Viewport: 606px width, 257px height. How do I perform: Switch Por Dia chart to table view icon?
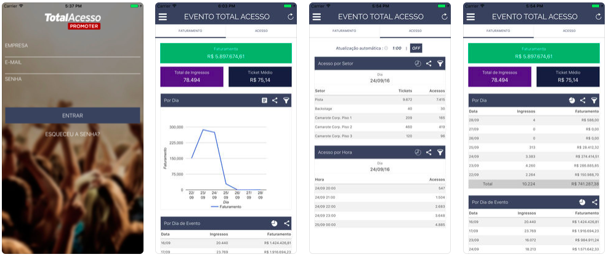(x=264, y=100)
